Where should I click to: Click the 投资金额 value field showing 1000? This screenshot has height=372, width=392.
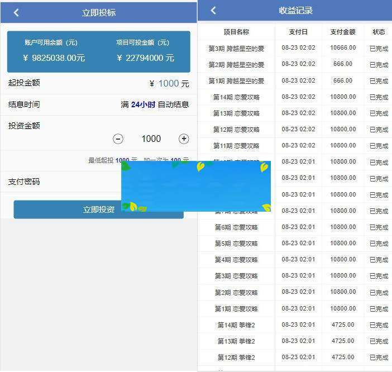[x=151, y=139]
